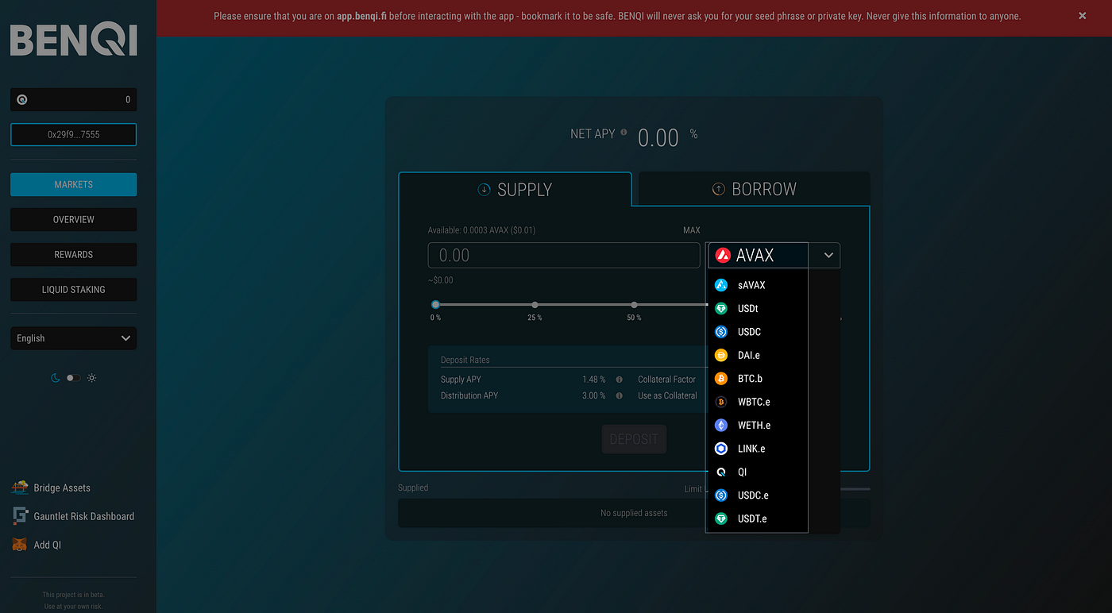The image size is (1112, 613).
Task: Open the MARKETS page
Action: click(x=73, y=184)
